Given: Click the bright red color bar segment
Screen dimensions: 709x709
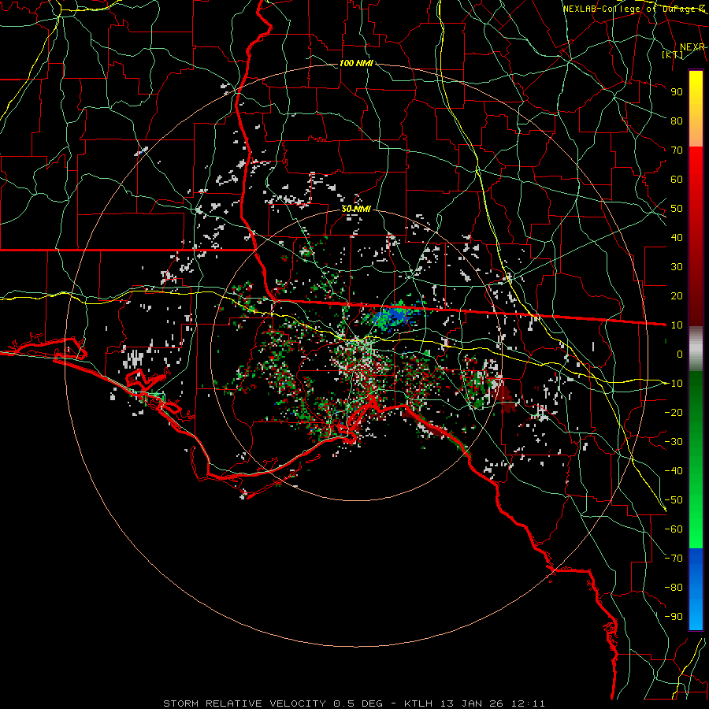Looking at the screenshot, I should click(696, 167).
